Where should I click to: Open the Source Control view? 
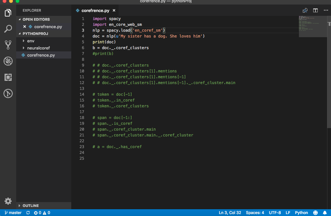click(8, 45)
